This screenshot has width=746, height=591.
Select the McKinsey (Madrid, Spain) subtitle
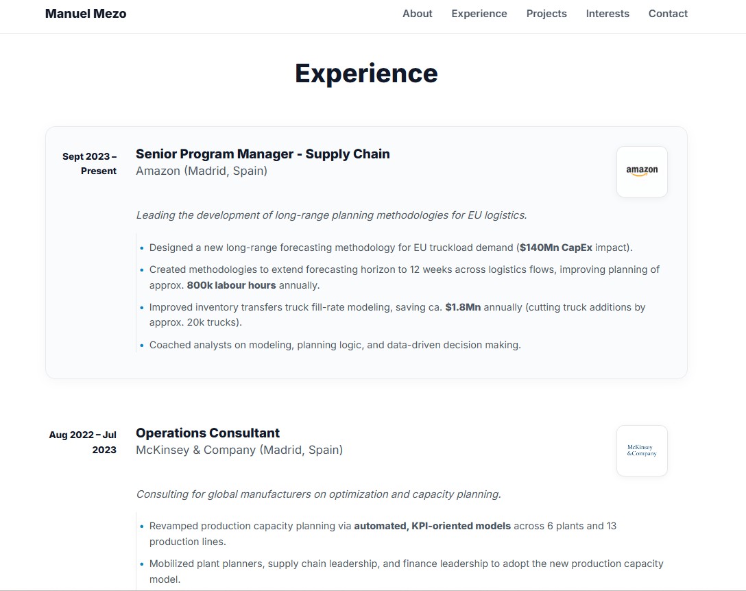[239, 450]
